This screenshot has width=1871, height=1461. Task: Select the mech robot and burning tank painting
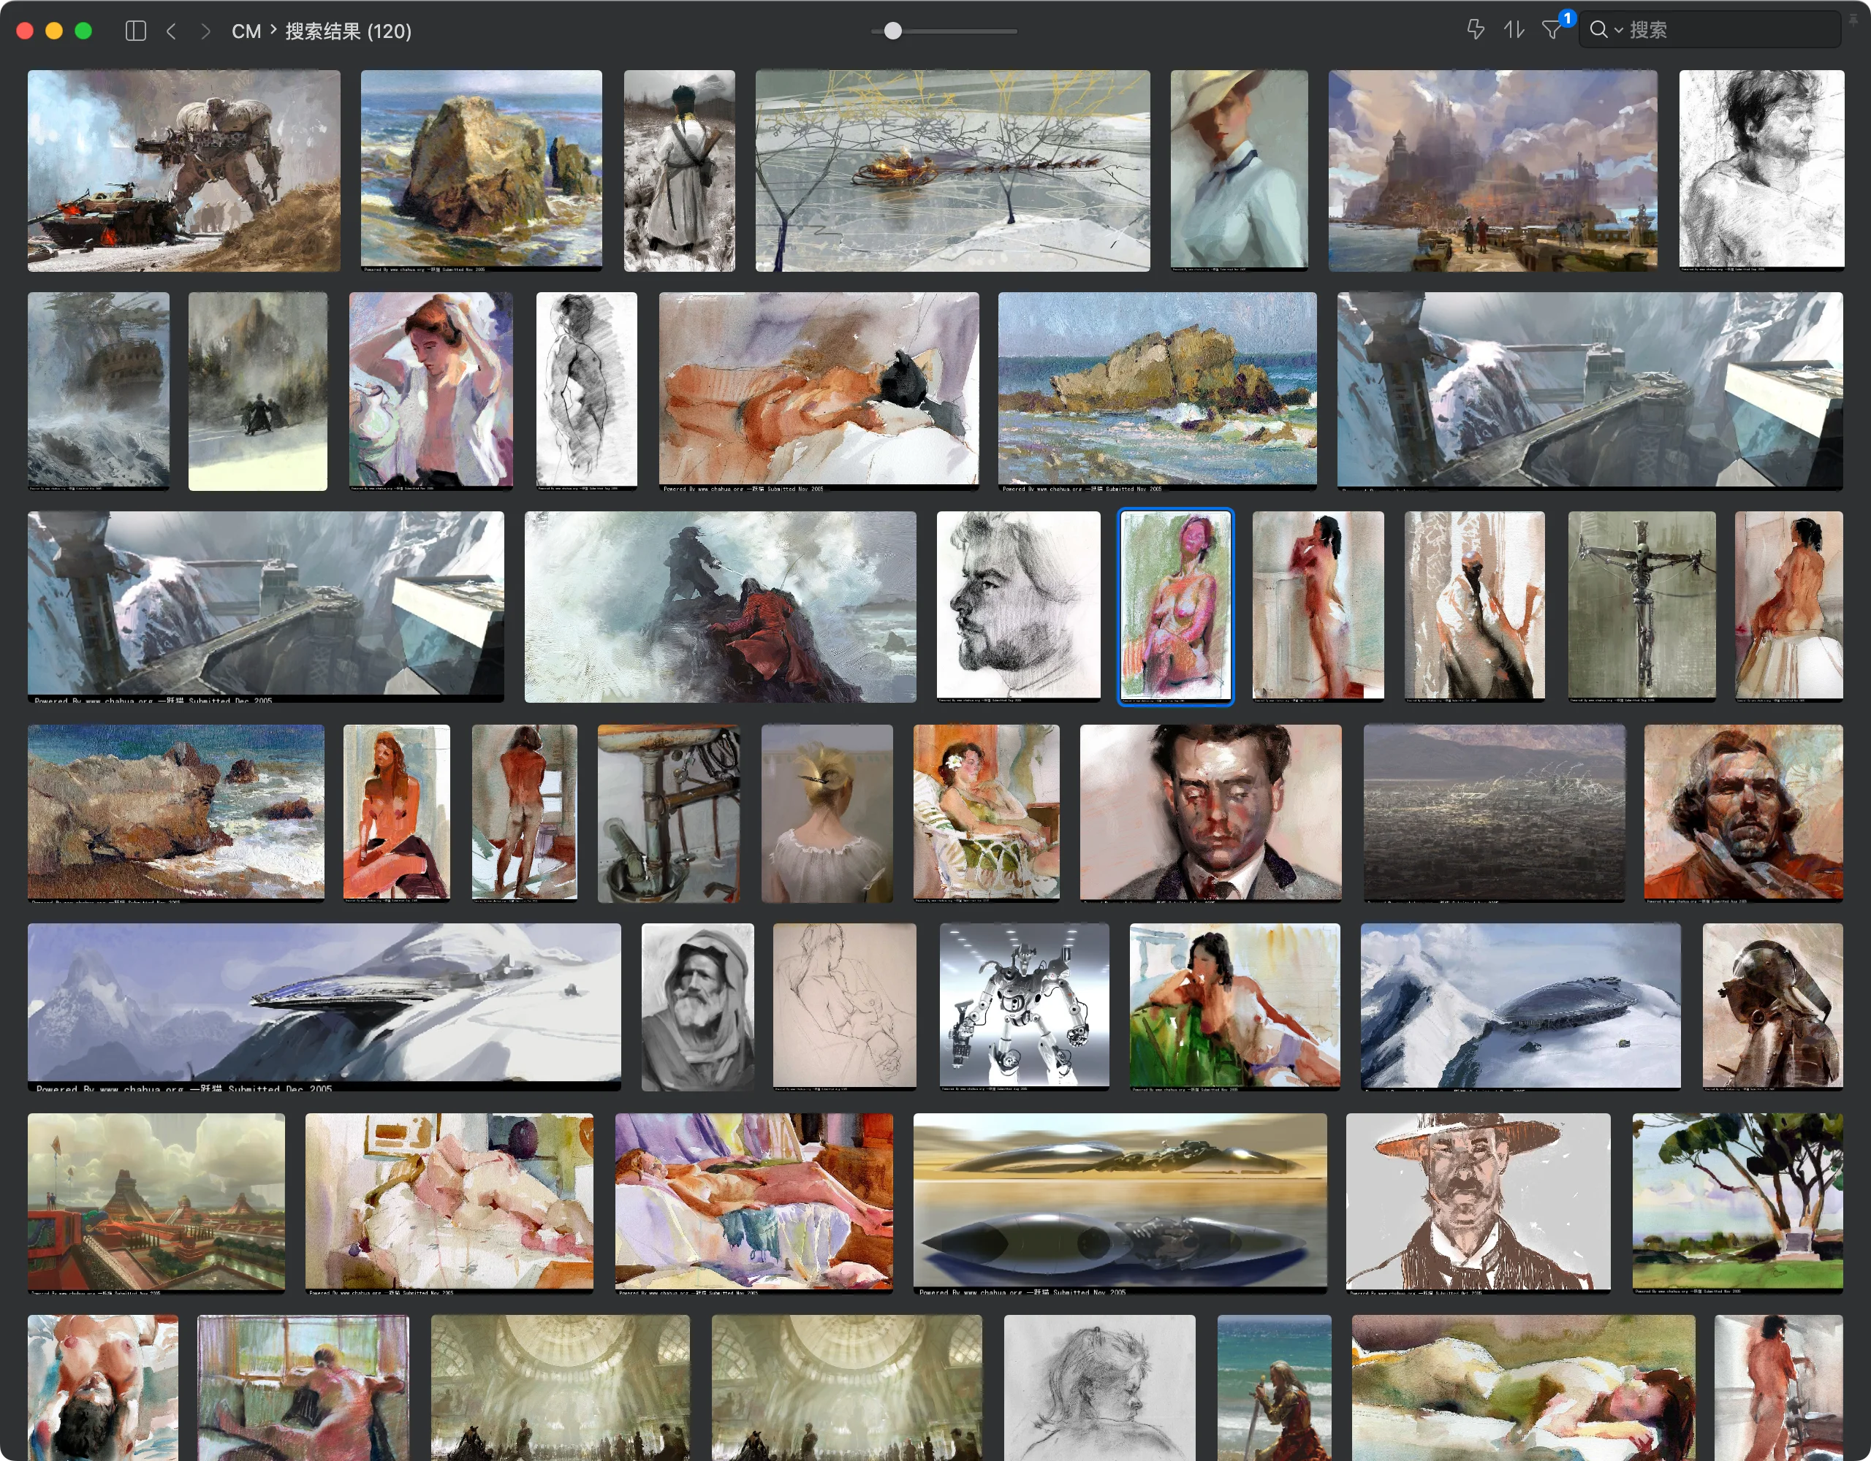pyautogui.click(x=183, y=170)
